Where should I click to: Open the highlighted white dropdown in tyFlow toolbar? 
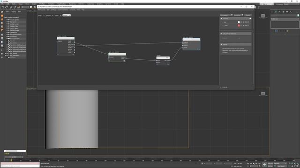(x=67, y=15)
